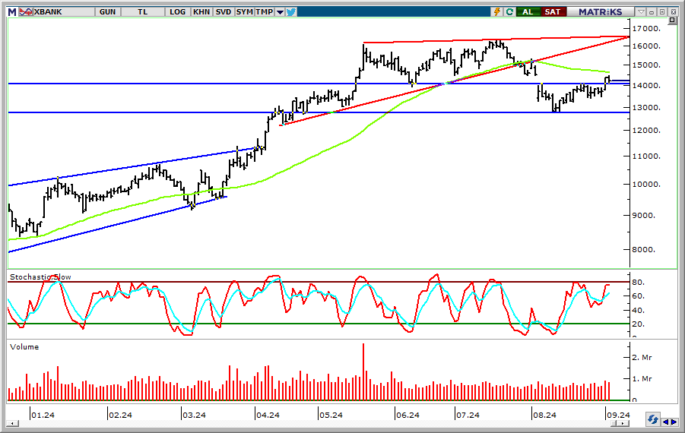Click the 2. Mr volume axis label

[642, 358]
